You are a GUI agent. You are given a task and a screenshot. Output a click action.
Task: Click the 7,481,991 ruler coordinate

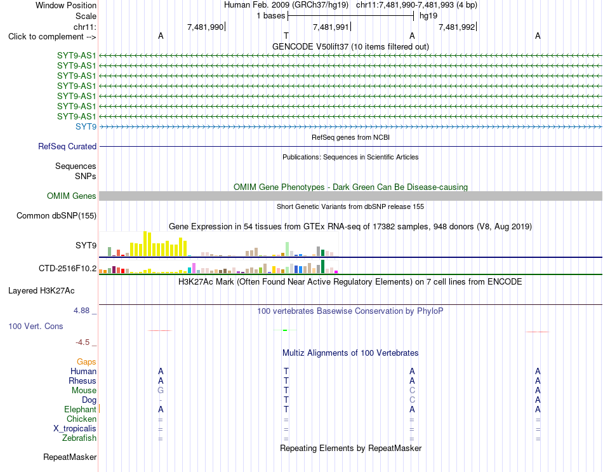tap(331, 27)
